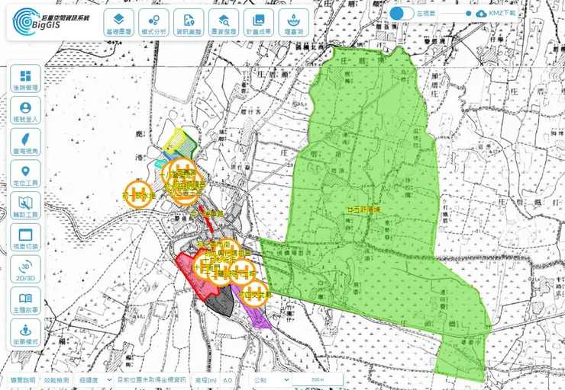Open the 模式分析 model analysis tool
Screen dimensions: 565x390
click(x=153, y=23)
